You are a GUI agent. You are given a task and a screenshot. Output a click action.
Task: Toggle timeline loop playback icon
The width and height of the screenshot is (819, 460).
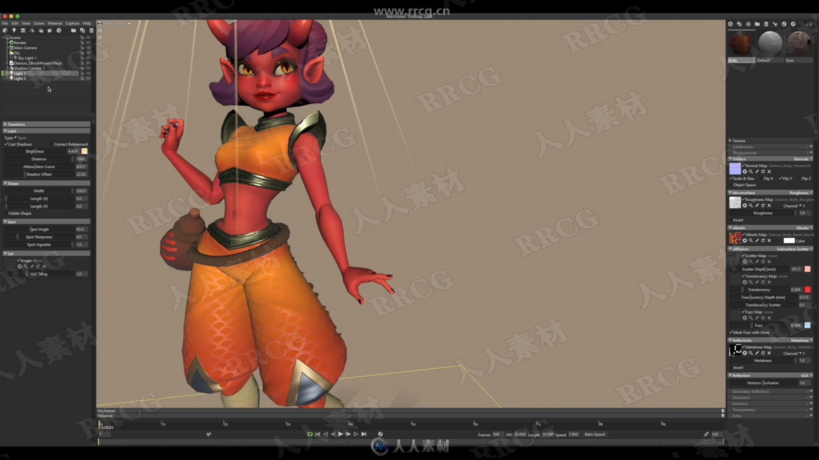[310, 434]
